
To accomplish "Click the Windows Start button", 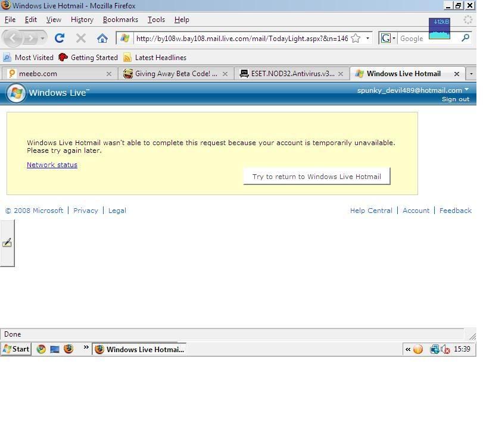I will (16, 349).
